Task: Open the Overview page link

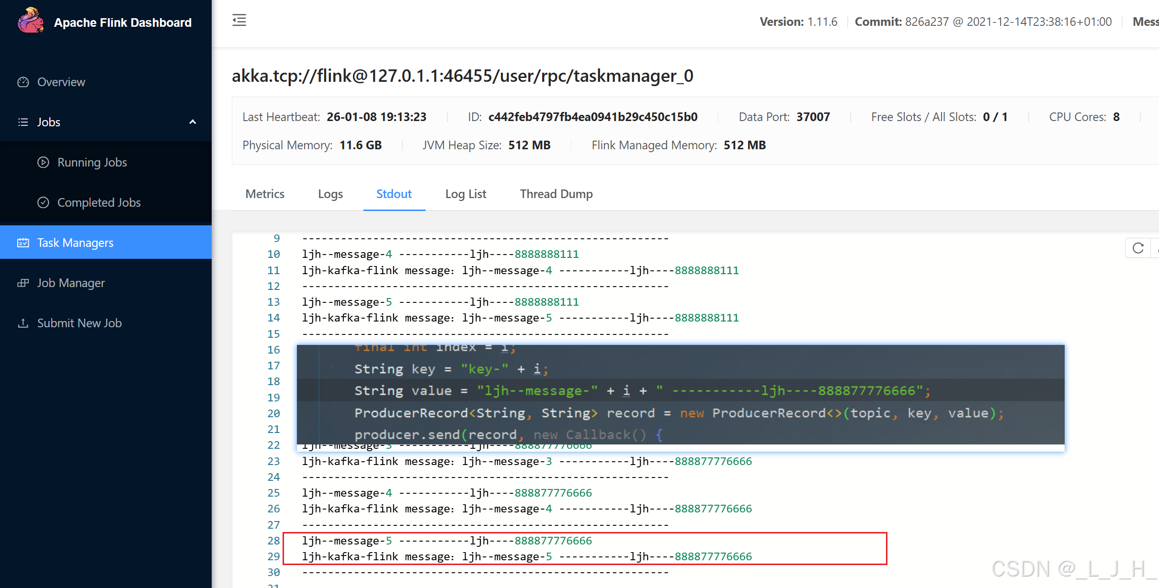Action: (x=61, y=82)
